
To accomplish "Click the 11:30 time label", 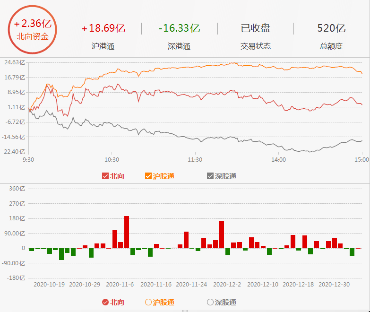I will pyautogui.click(x=195, y=160).
